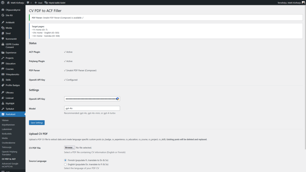Click the Model text field

[92, 108]
